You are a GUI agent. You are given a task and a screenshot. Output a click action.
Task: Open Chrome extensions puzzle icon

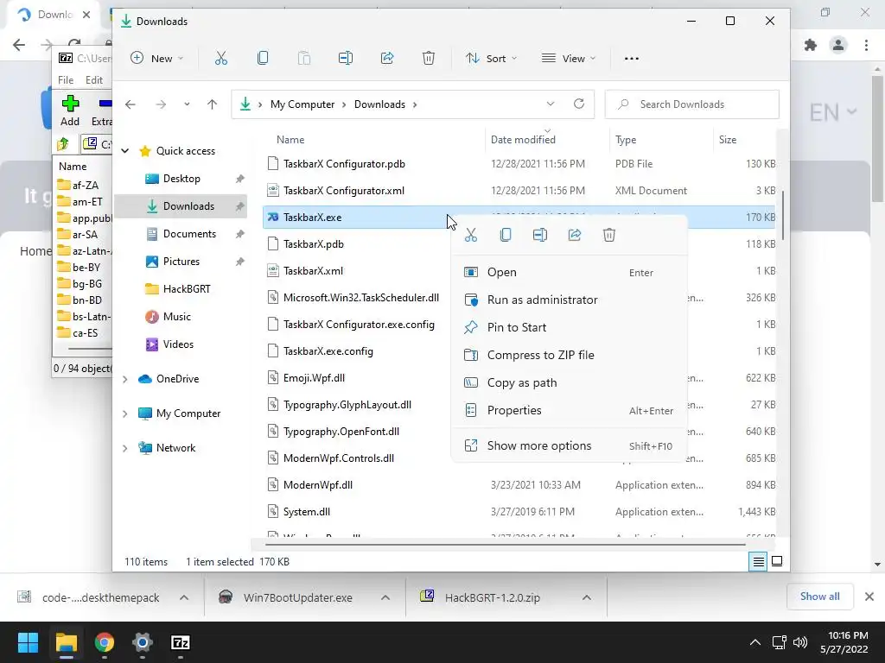(811, 45)
